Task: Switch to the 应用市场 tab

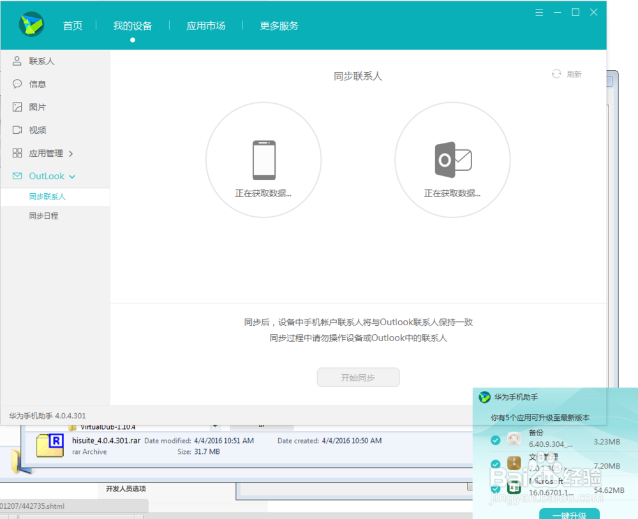Action: click(x=205, y=26)
